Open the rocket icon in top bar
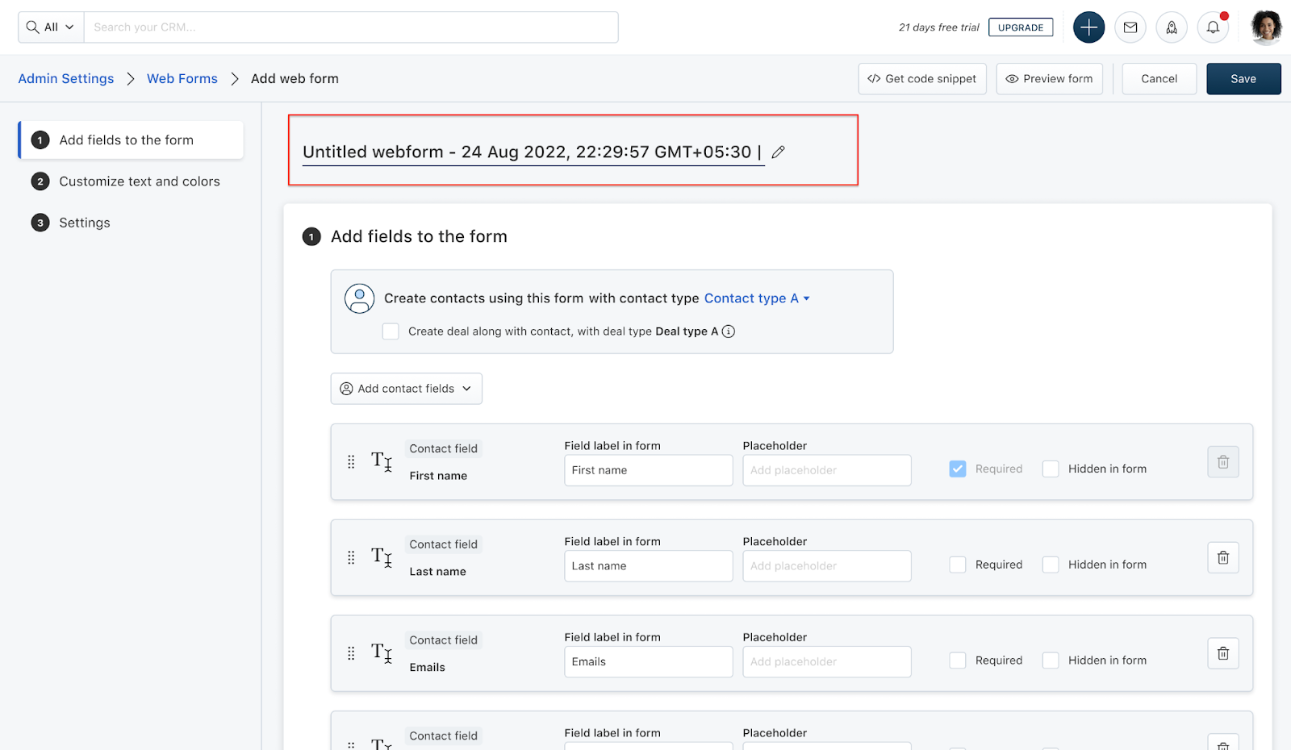 click(x=1172, y=27)
